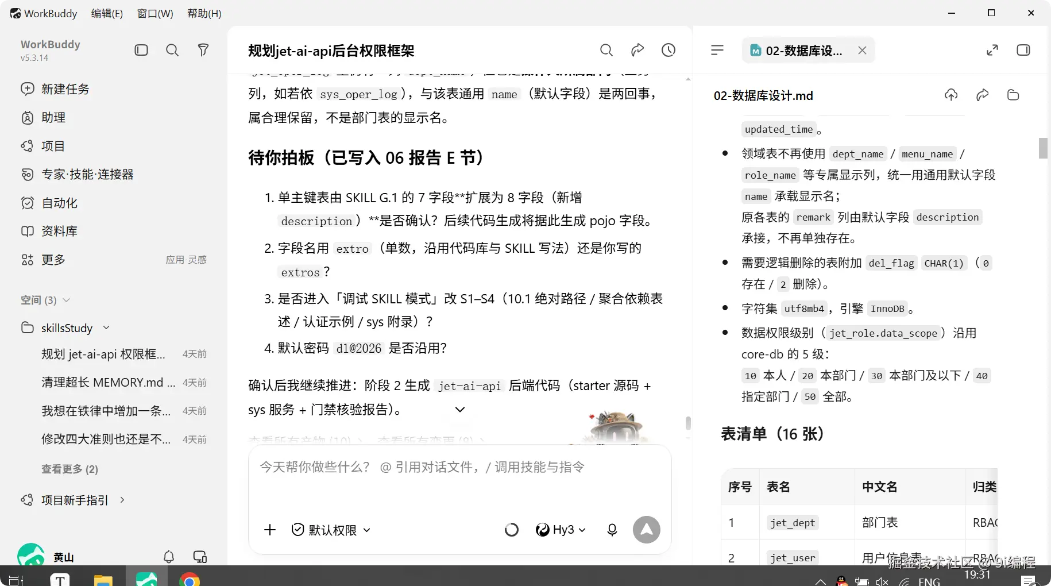The height and width of the screenshot is (586, 1051).
Task: Click the preview panel vertical scrollbar
Action: [x=1043, y=148]
